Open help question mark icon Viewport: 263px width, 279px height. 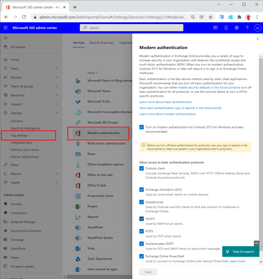(x=247, y=28)
